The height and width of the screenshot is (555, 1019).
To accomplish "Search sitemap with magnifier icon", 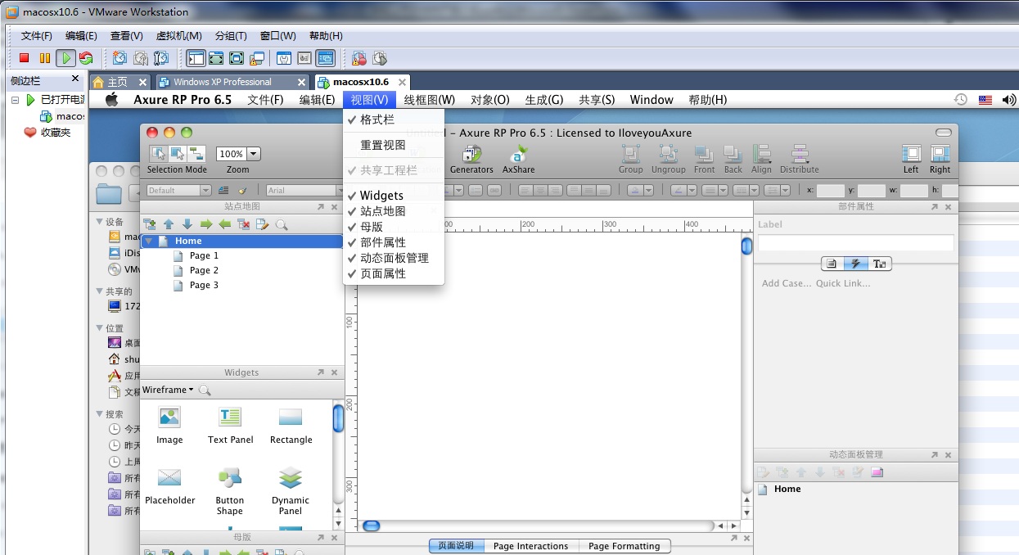I will (281, 223).
